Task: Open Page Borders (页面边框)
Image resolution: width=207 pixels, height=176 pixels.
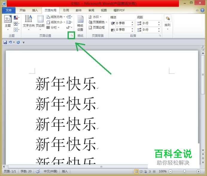Action: pos(97,27)
